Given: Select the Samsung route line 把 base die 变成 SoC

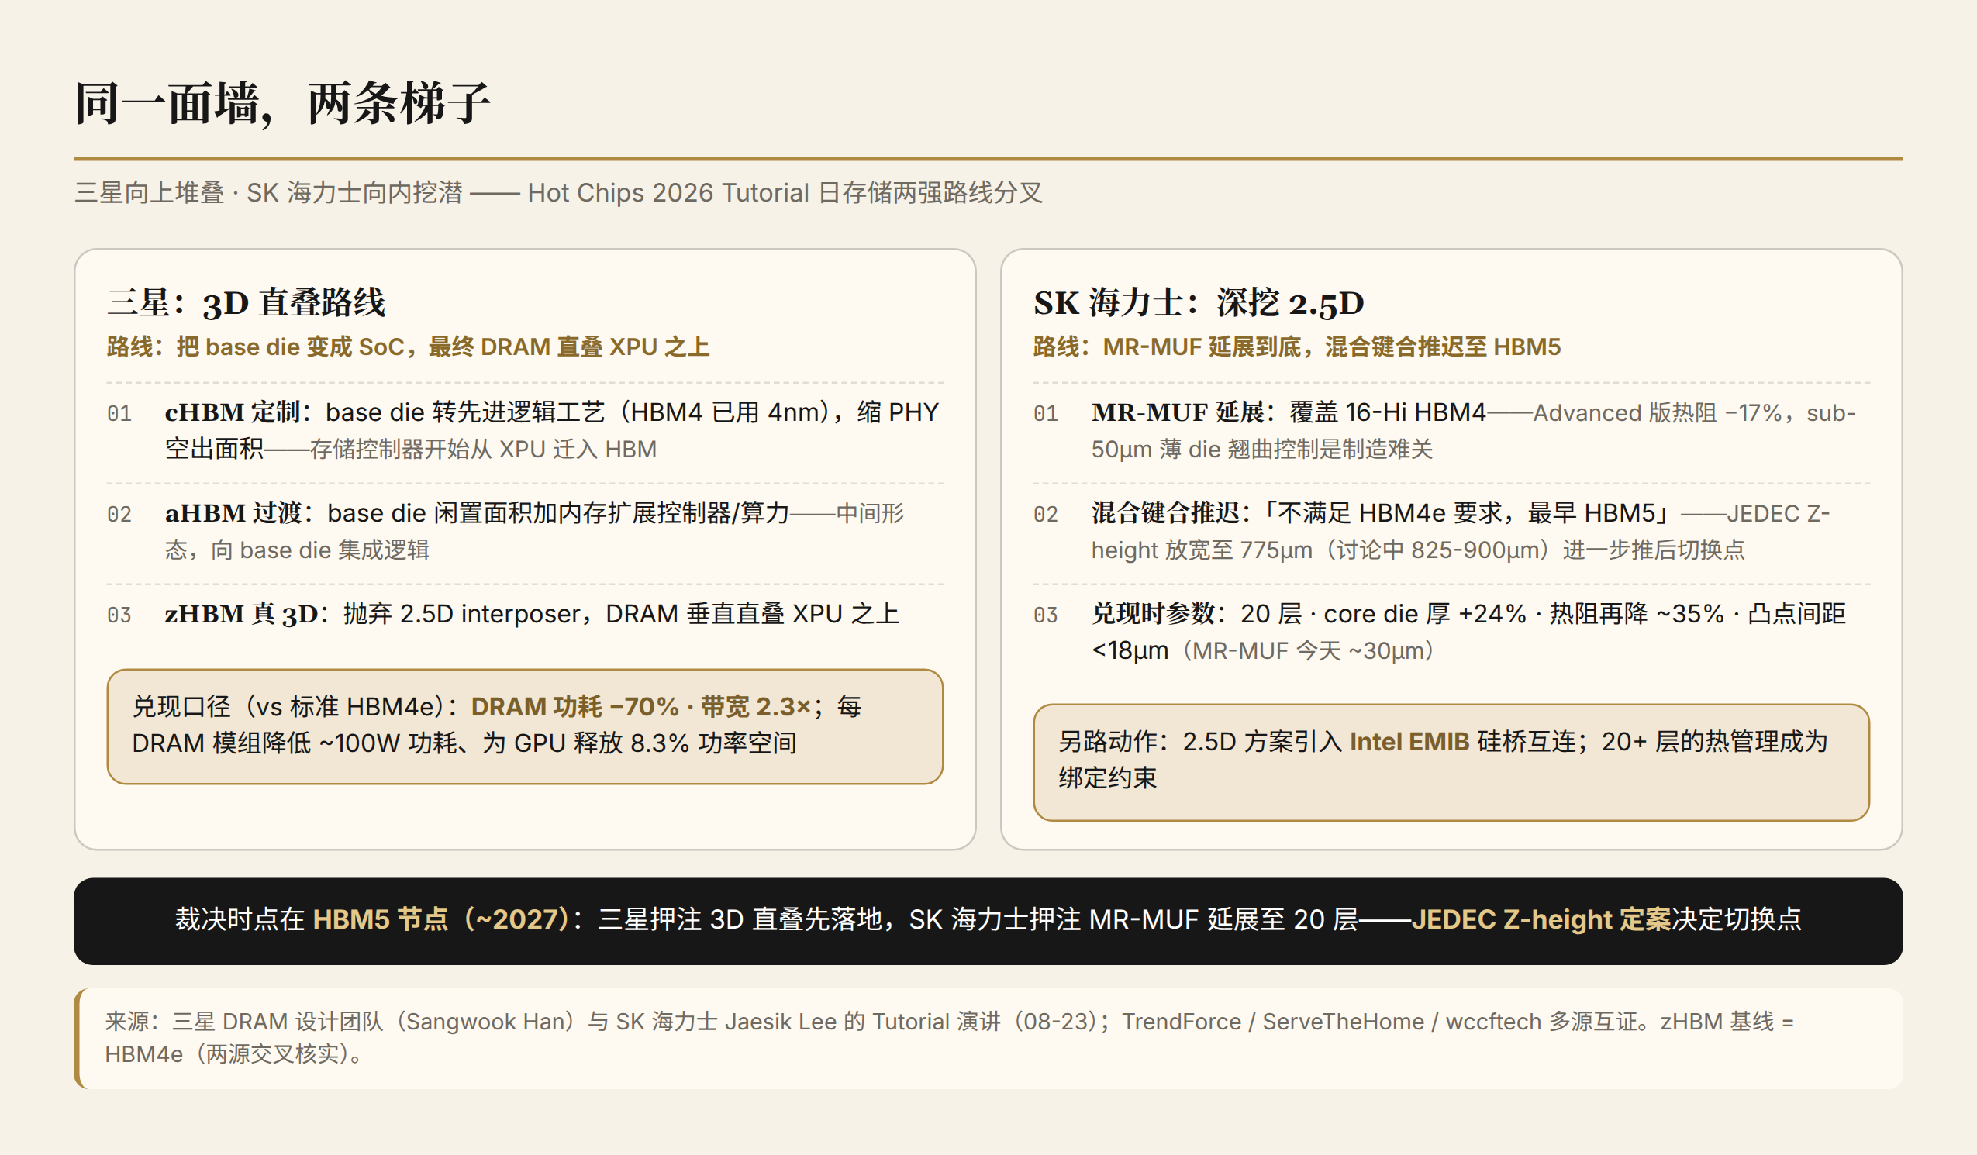Looking at the screenshot, I should click(x=408, y=346).
